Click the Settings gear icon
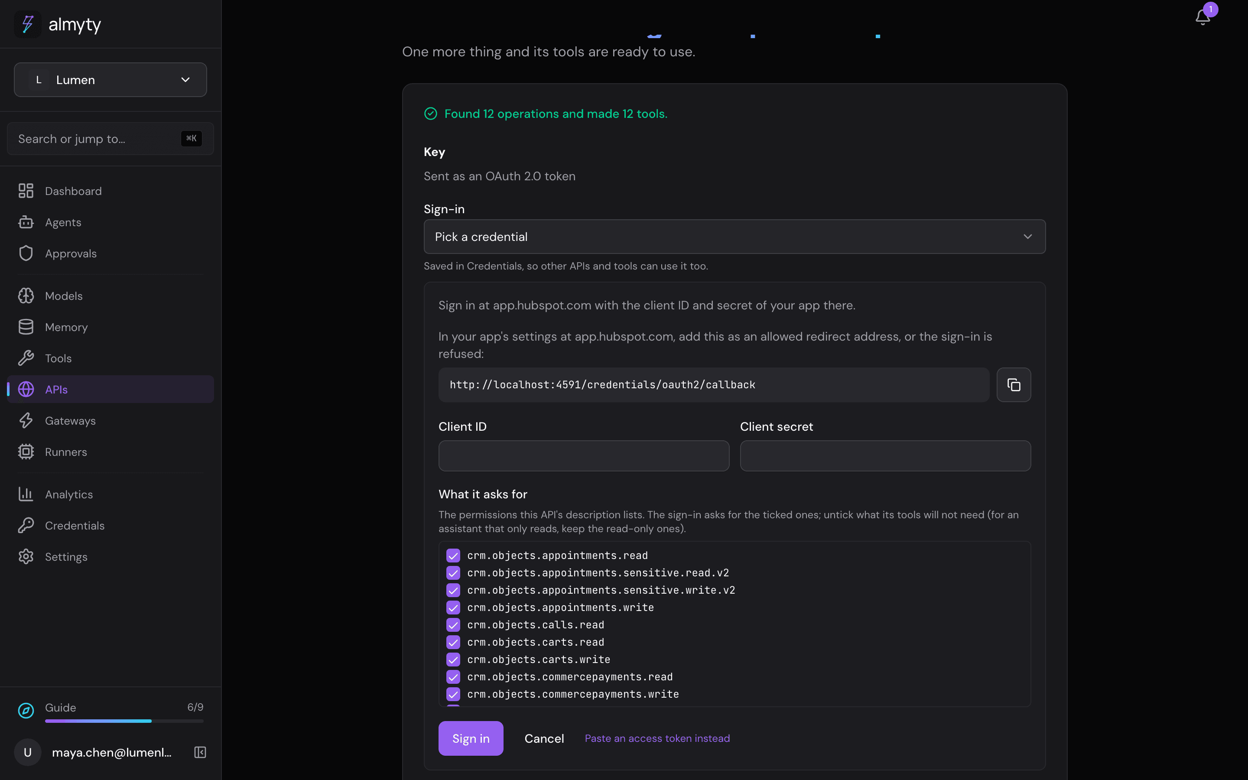Screen dimensions: 1248x780 26,557
